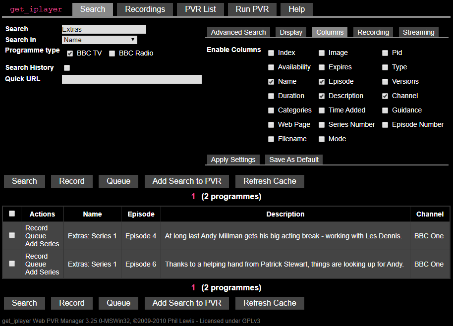Open the Recordings tab

pyautogui.click(x=145, y=9)
